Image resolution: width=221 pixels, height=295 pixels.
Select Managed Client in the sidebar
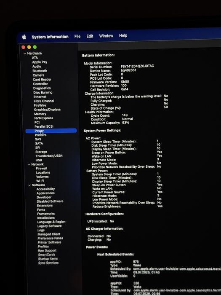(49, 234)
